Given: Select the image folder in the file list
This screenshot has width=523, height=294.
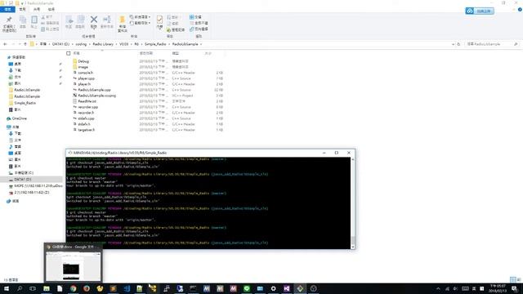Looking at the screenshot, I should [x=83, y=67].
